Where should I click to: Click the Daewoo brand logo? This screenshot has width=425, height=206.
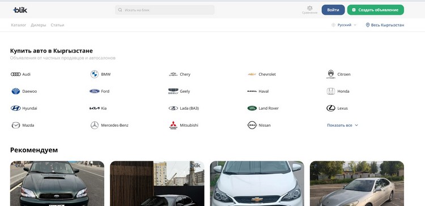pyautogui.click(x=16, y=91)
